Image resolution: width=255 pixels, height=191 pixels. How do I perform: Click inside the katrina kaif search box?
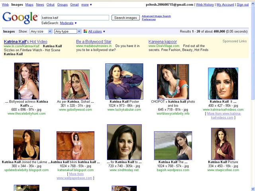point(75,18)
